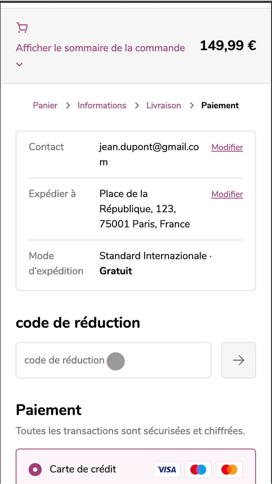Screen dimensions: 272x484
Task: Select the current Paiement breadcrumb
Action: (220, 106)
